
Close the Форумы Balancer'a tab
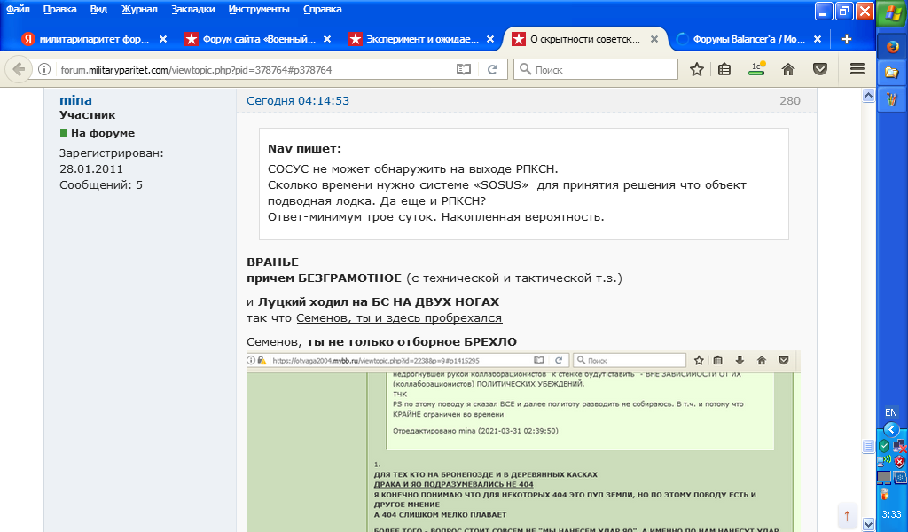817,39
